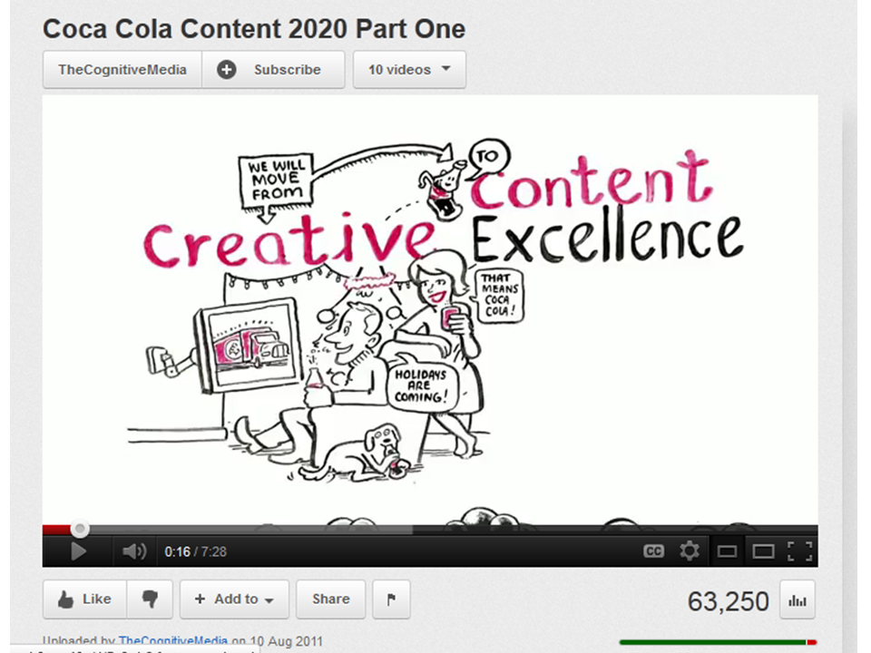Switch to the large player size

763,551
